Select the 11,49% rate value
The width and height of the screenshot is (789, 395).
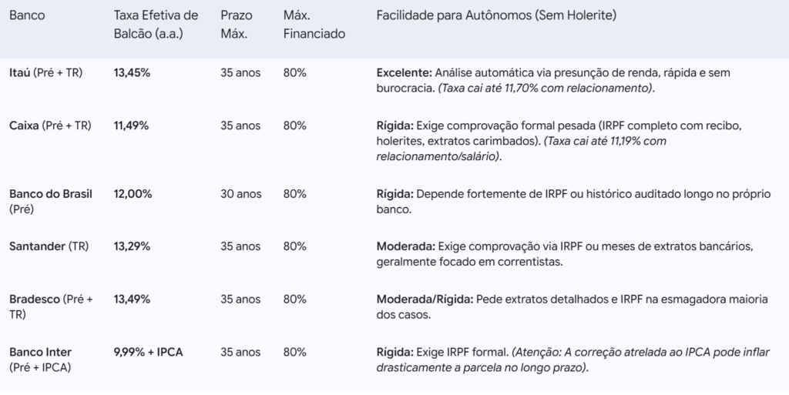pos(131,126)
